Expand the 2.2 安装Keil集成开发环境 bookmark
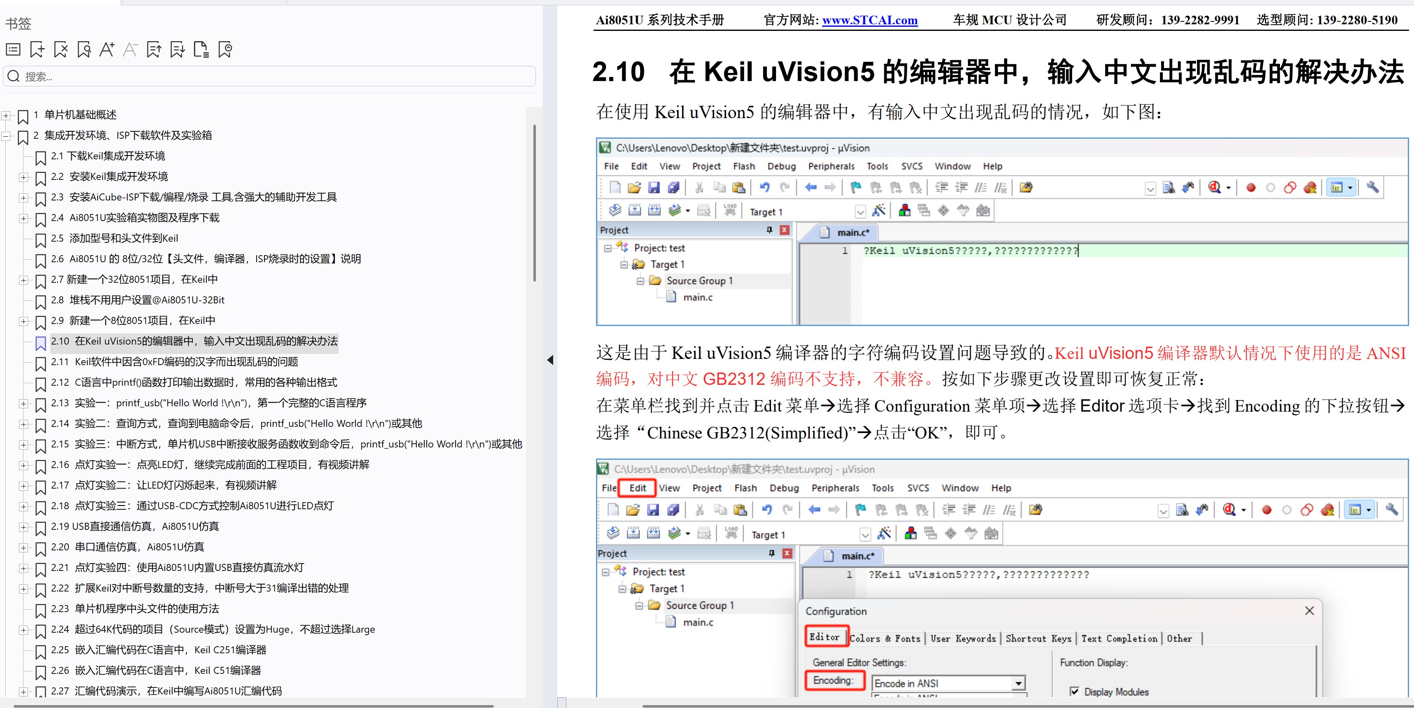The height and width of the screenshot is (708, 1414). pyautogui.click(x=23, y=177)
